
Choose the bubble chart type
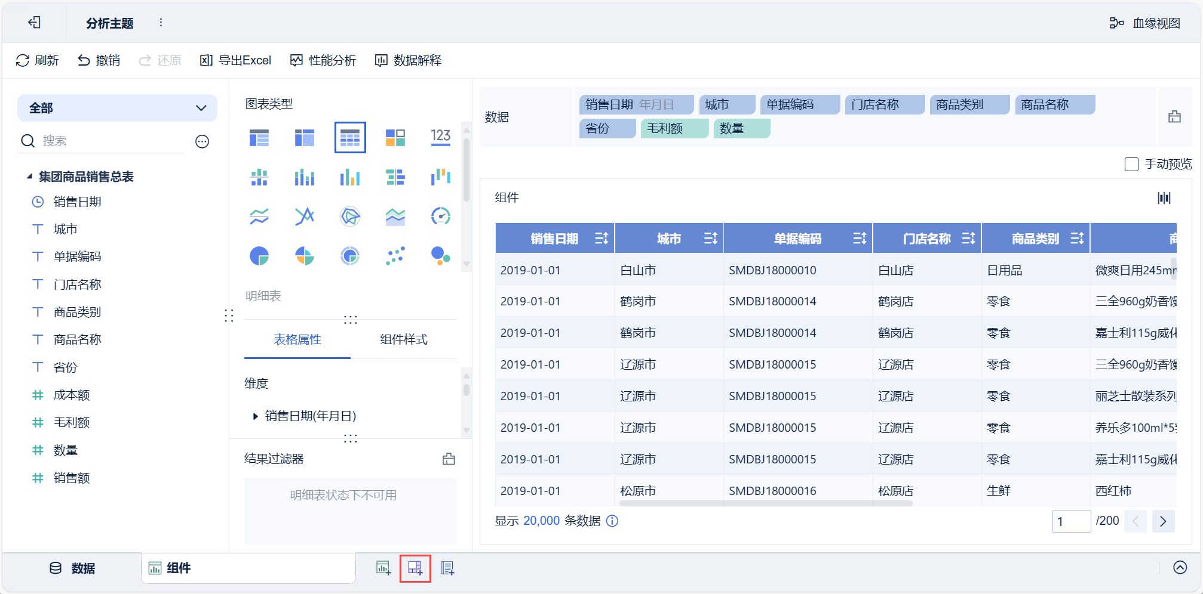click(x=441, y=256)
